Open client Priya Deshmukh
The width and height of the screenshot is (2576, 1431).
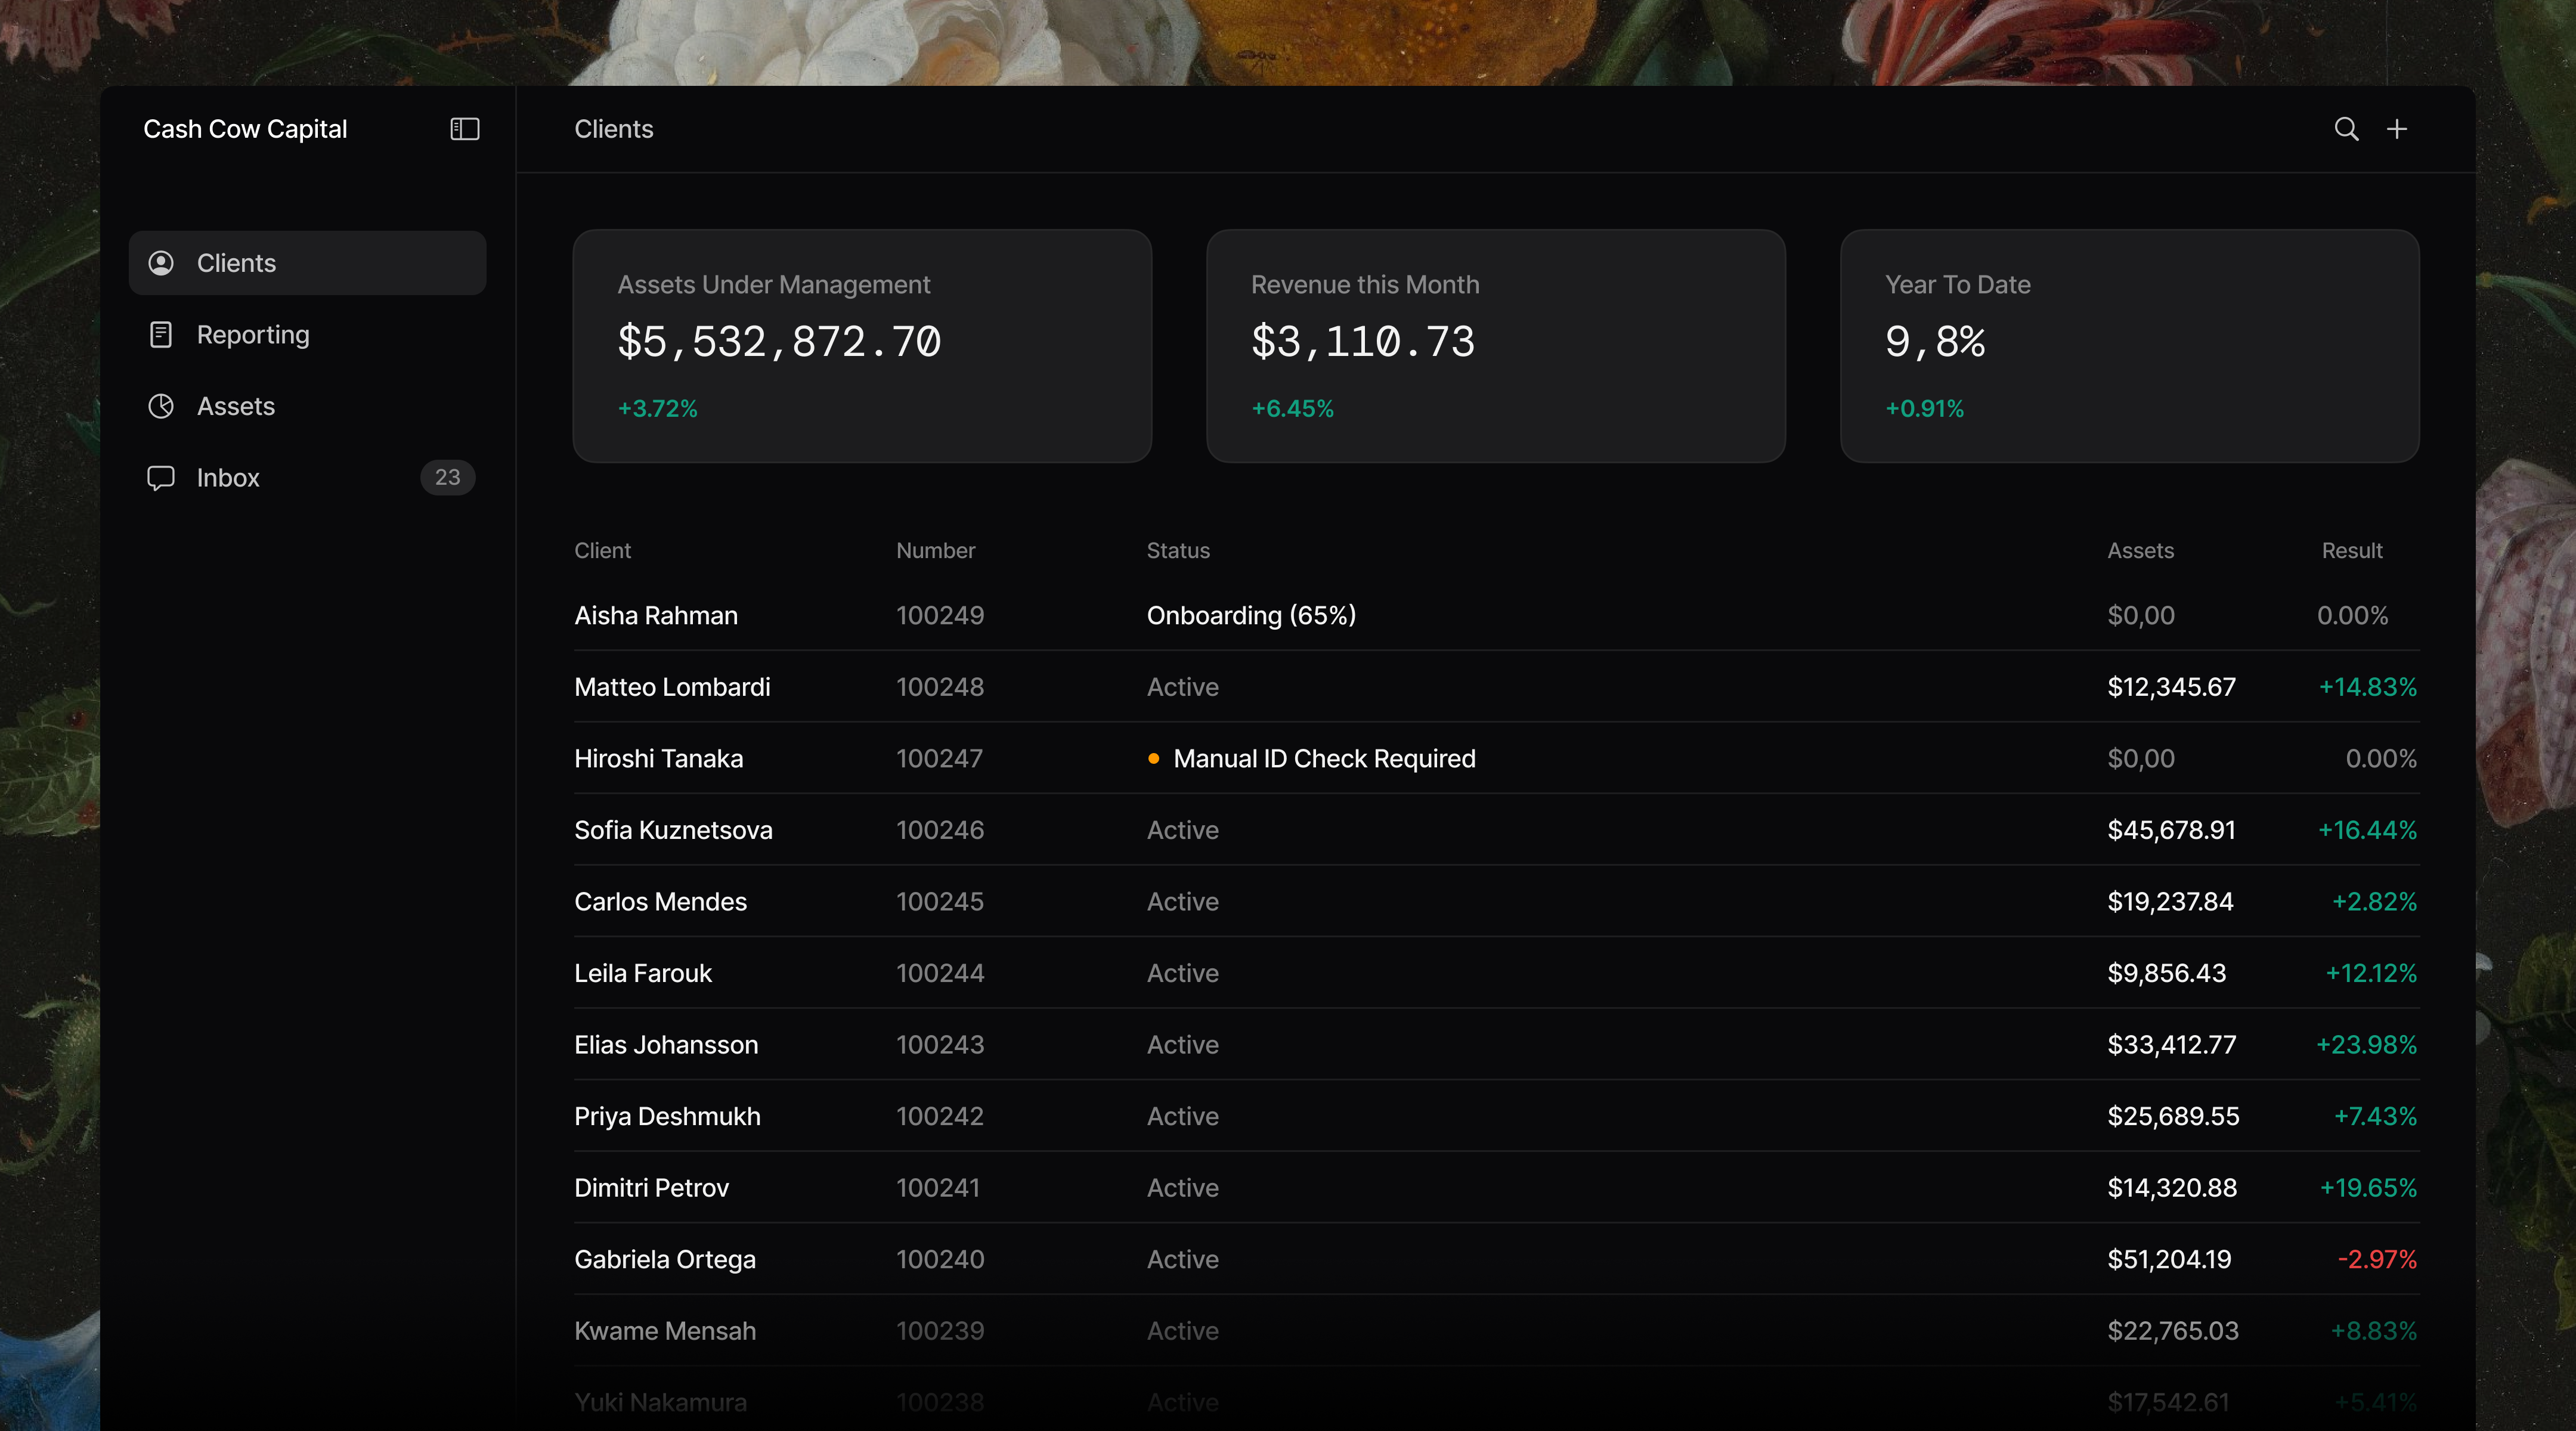pyautogui.click(x=667, y=1116)
